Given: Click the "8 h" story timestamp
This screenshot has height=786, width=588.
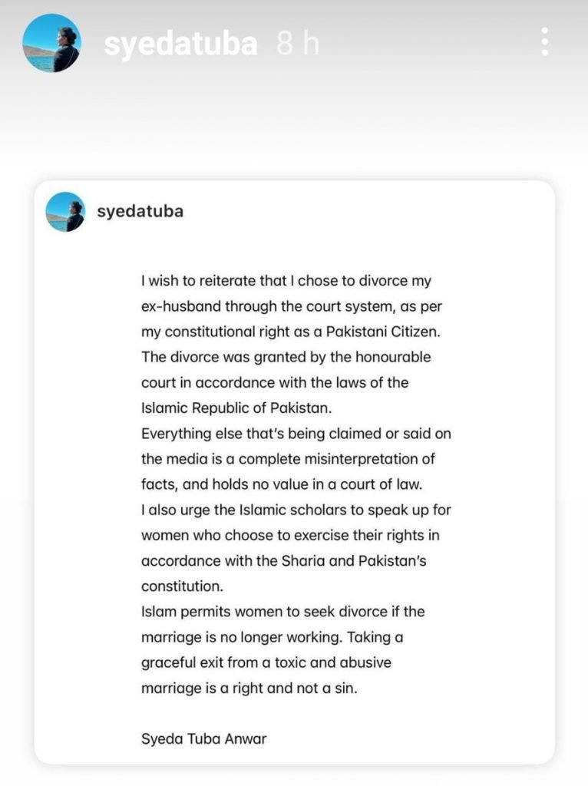Looking at the screenshot, I should click(x=298, y=44).
